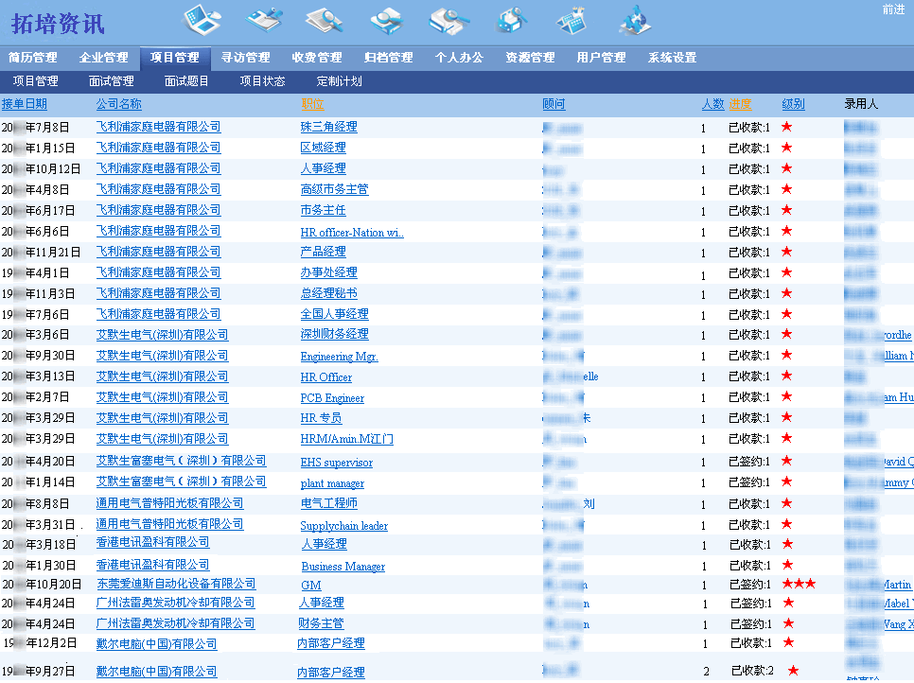
Task: Open the plant manager position link
Action: 332,483
